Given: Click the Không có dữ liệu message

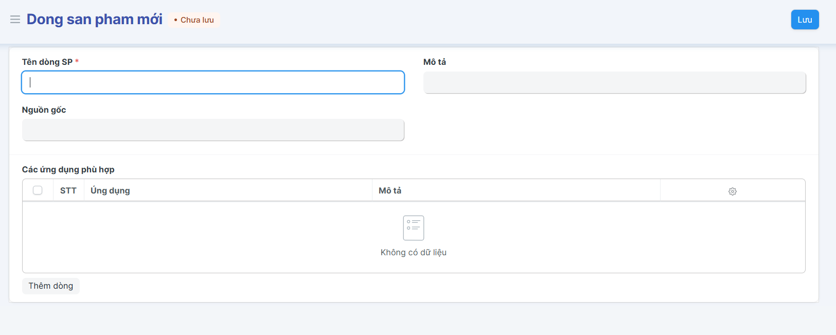Looking at the screenshot, I should pos(413,252).
